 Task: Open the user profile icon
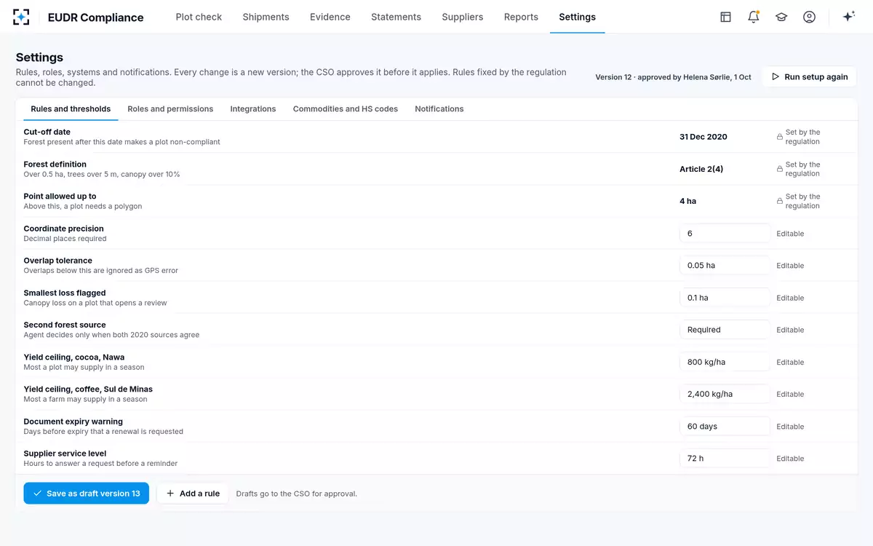(809, 17)
